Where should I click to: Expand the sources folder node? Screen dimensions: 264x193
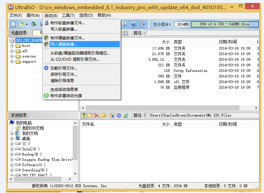point(12,56)
